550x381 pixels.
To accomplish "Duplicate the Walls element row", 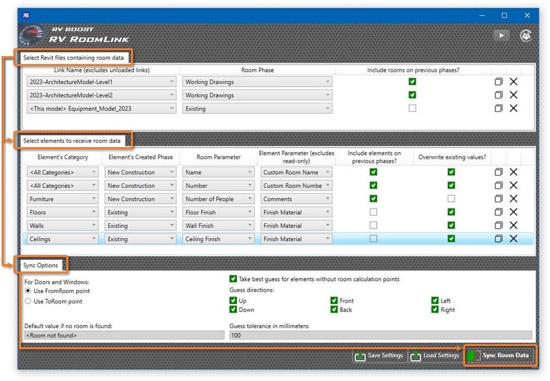I will point(499,225).
